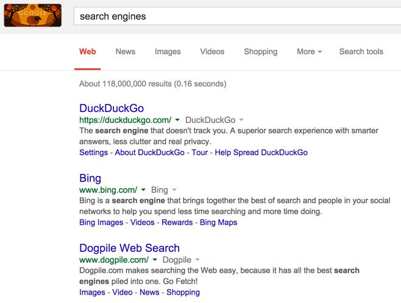Open Dogpile Video sitelink

click(x=122, y=292)
